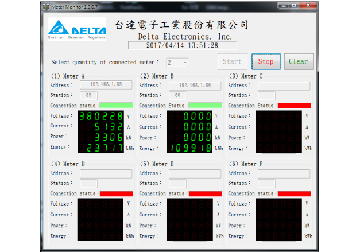
Task: Click Meter B green connection status indicator
Action: point(205,105)
